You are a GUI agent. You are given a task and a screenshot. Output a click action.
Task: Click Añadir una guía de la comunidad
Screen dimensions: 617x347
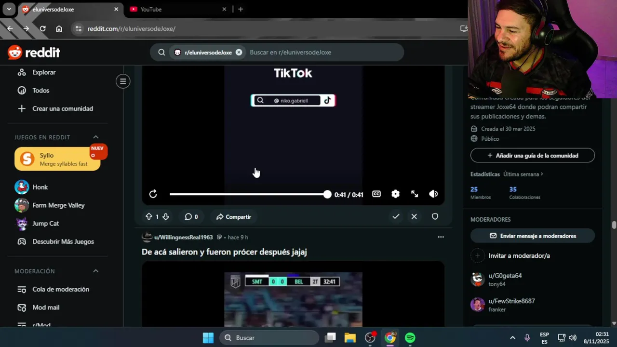(533, 156)
